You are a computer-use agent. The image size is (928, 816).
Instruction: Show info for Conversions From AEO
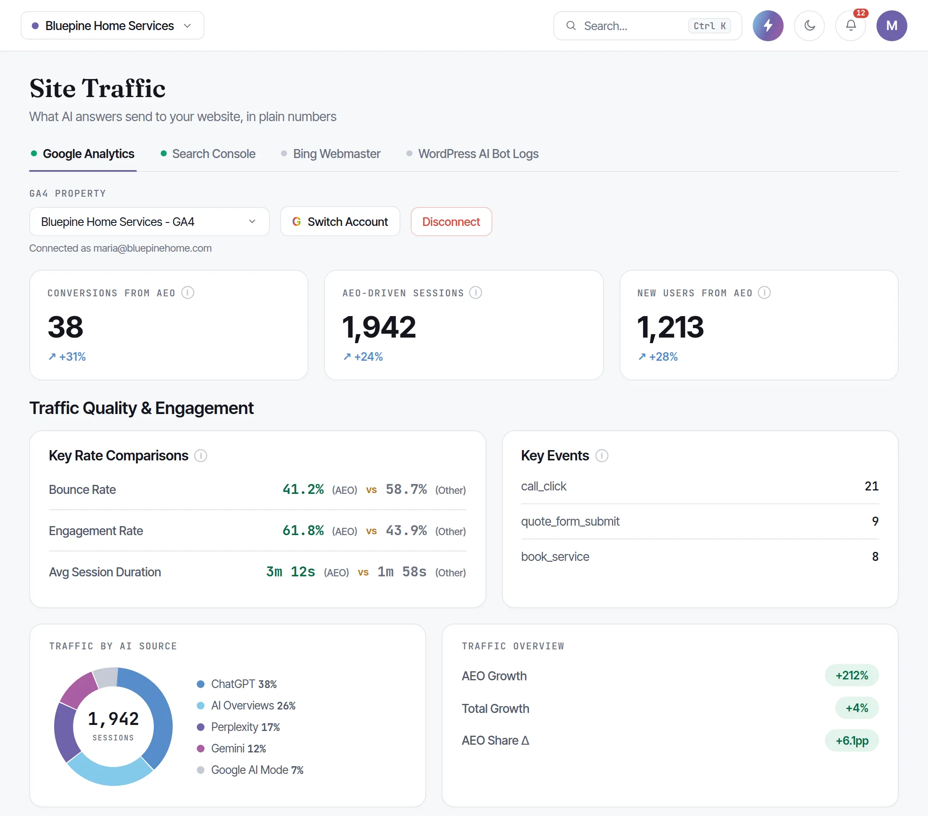(x=187, y=293)
